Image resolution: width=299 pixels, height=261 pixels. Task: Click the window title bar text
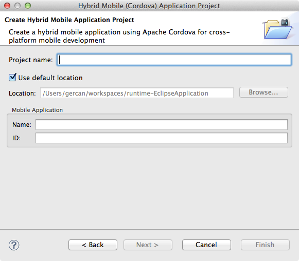pos(149,6)
